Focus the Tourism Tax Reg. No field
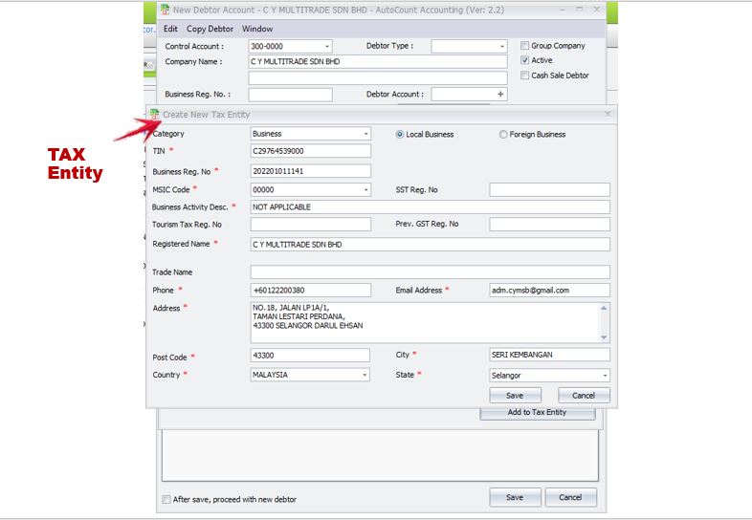Viewport: 752px width, 520px height. click(x=311, y=225)
